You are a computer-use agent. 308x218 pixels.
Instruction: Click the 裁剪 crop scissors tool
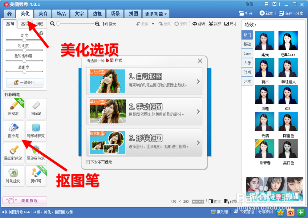215,24
